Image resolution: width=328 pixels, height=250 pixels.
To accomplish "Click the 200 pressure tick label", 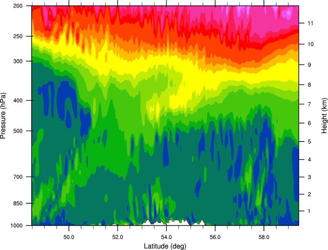I will point(18,6).
